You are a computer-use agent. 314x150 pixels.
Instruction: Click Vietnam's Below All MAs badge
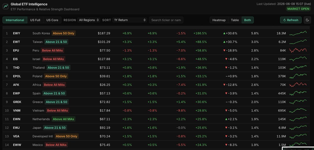click(57, 111)
